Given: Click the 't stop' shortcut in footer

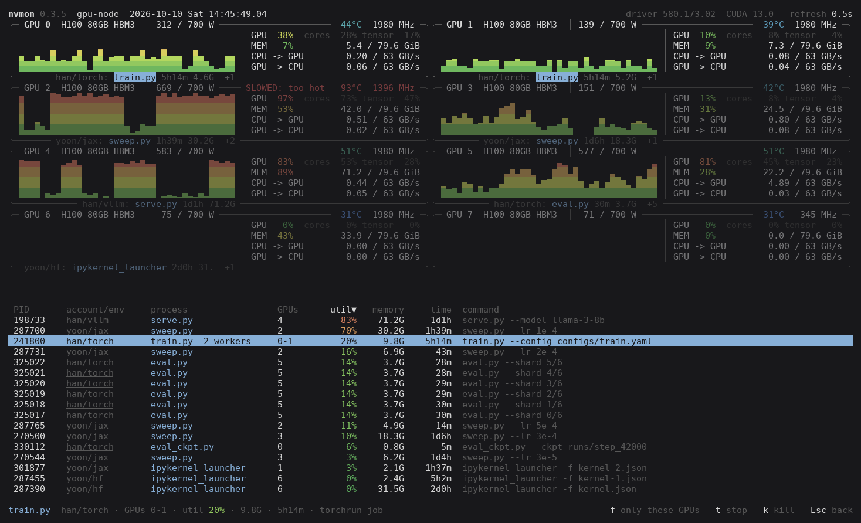Looking at the screenshot, I should pos(731,510).
